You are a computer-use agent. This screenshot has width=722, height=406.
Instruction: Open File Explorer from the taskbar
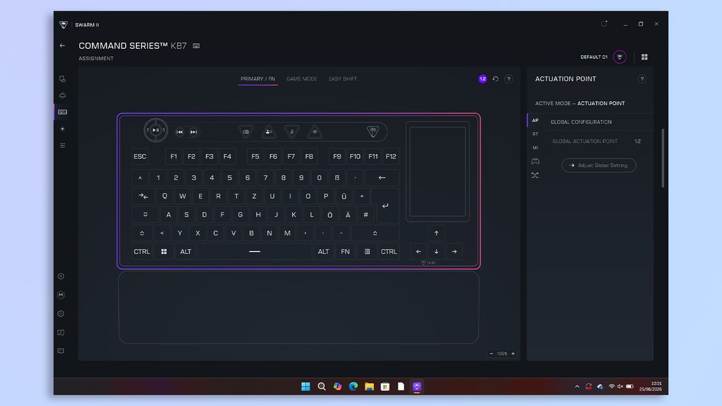[x=369, y=386]
